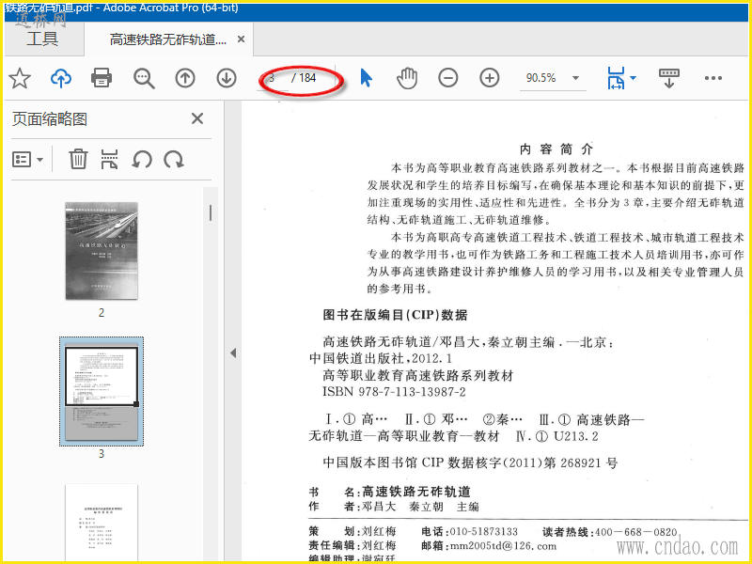The height and width of the screenshot is (564, 752).
Task: Open the 工具 tab
Action: pyautogui.click(x=42, y=39)
